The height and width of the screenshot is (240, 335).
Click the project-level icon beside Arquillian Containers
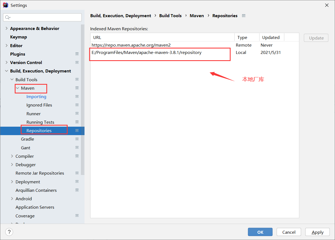(77, 190)
